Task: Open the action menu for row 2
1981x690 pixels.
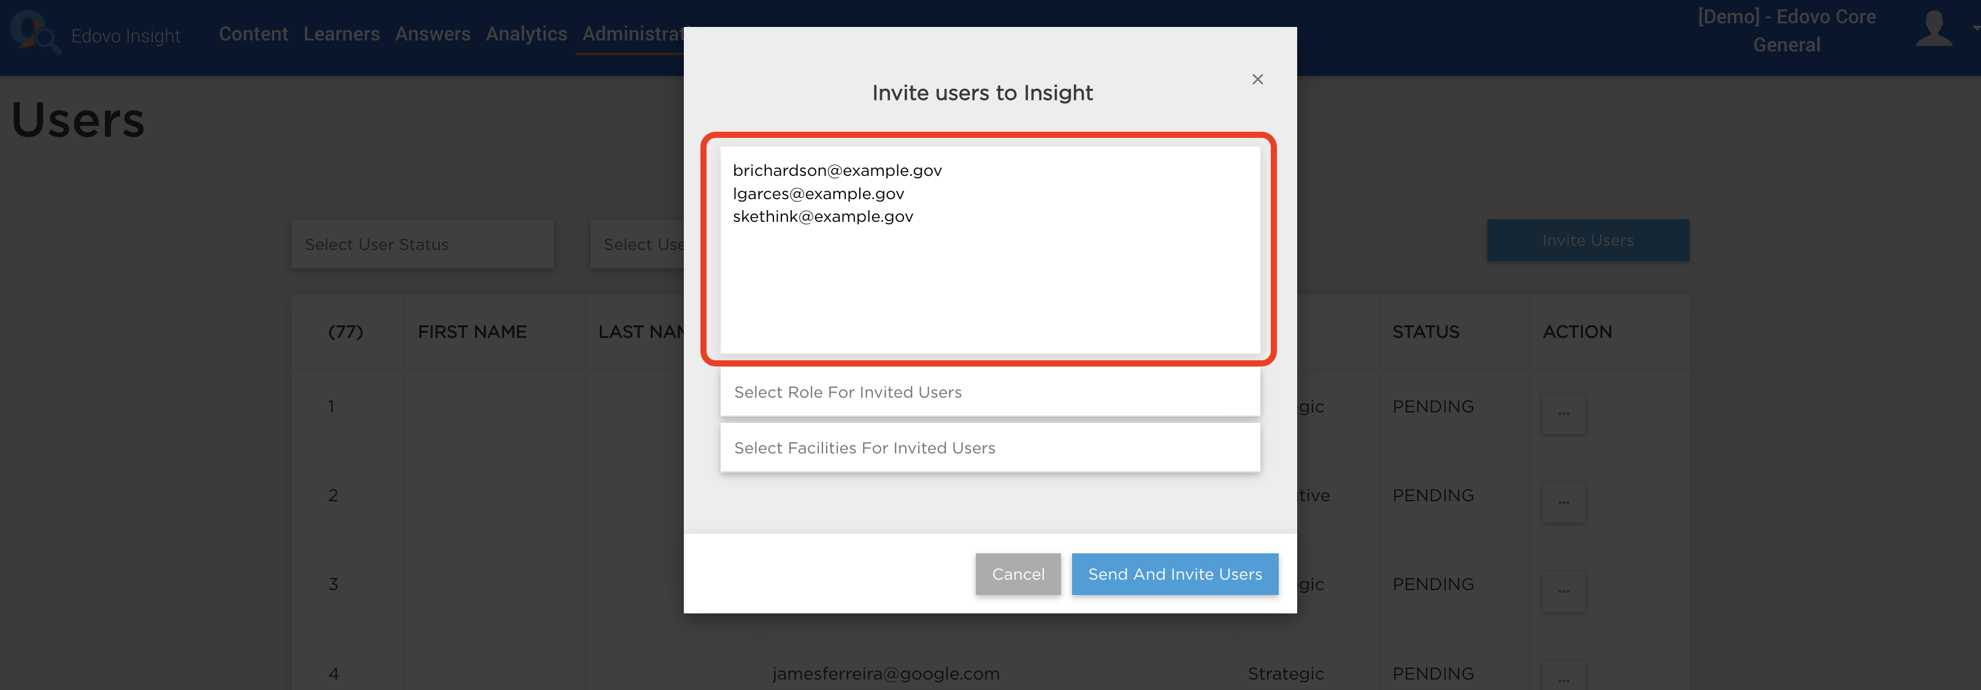Action: (1563, 502)
